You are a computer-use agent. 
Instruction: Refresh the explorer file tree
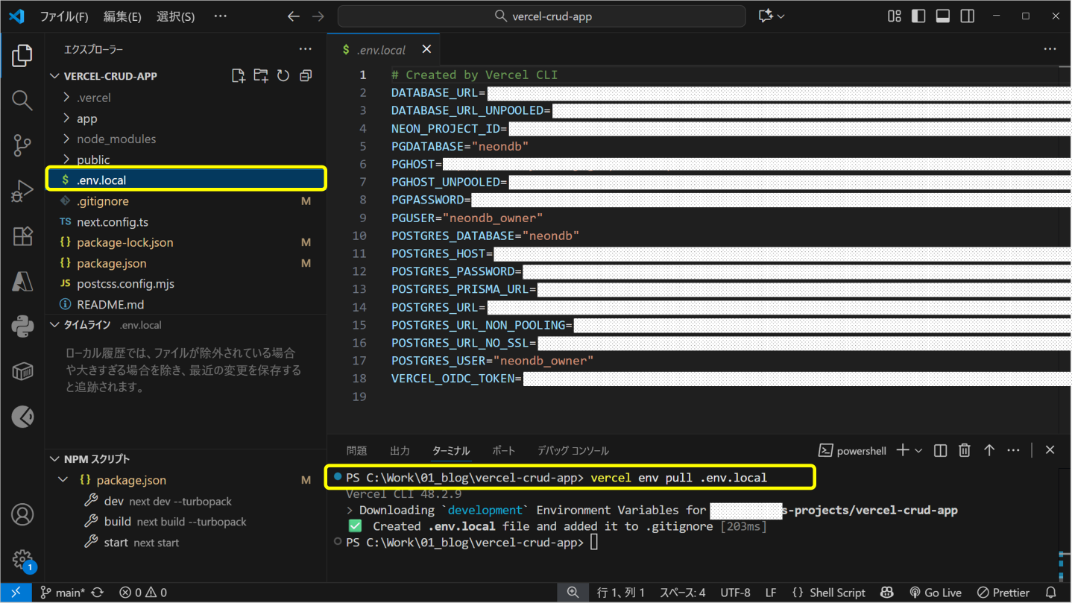[283, 76]
